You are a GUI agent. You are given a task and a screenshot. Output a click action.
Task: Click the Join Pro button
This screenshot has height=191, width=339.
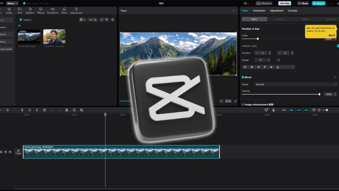284,3
